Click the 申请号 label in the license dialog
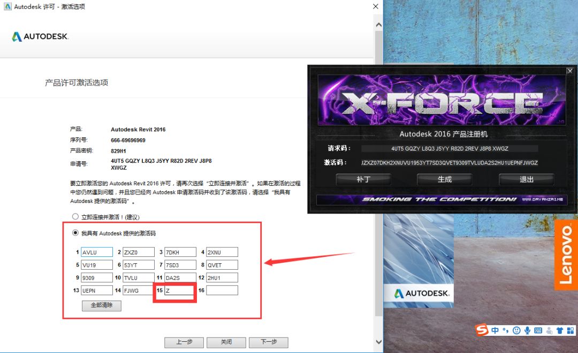 [x=79, y=163]
